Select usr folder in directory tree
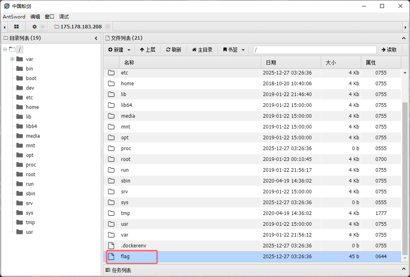This screenshot has width=410, height=277. click(x=29, y=232)
